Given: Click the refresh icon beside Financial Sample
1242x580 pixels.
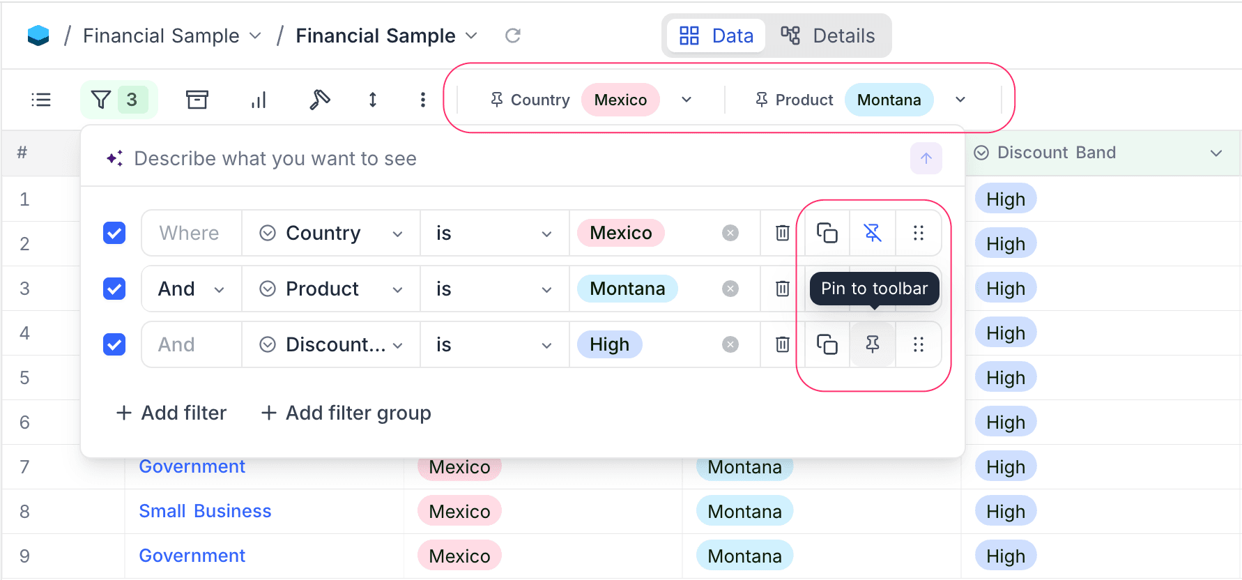Looking at the screenshot, I should point(512,36).
